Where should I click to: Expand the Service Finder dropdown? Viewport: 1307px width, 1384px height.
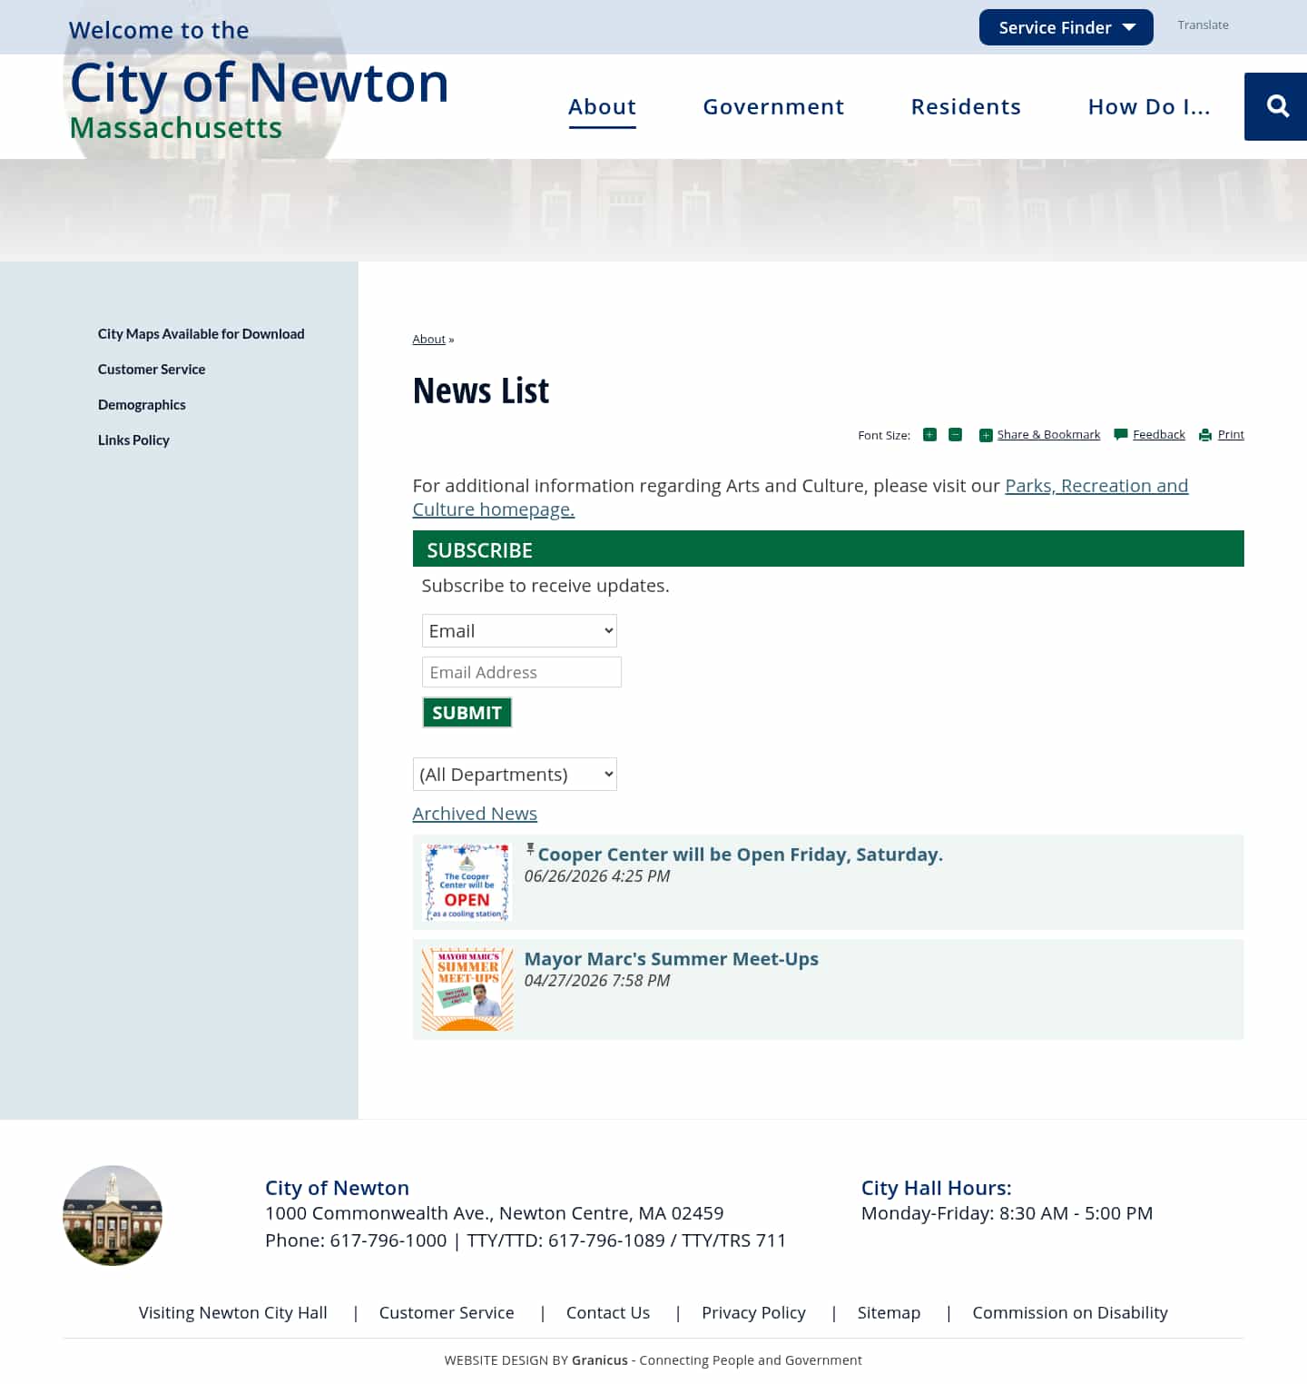[1066, 27]
